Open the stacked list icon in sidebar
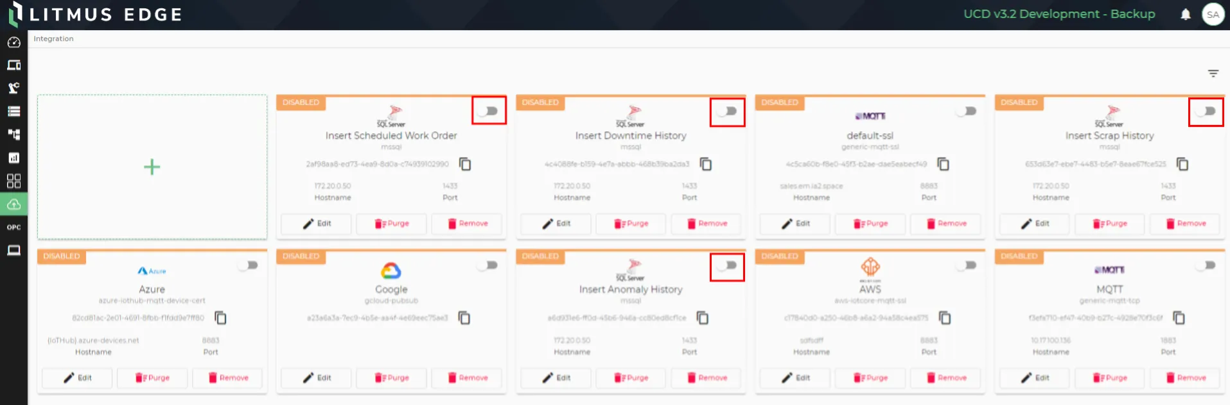 coord(13,112)
